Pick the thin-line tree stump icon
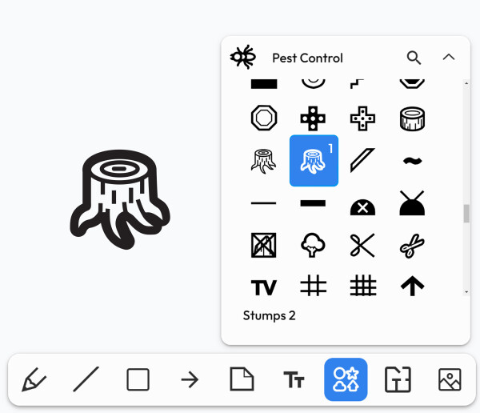The image size is (480, 413). tap(263, 161)
